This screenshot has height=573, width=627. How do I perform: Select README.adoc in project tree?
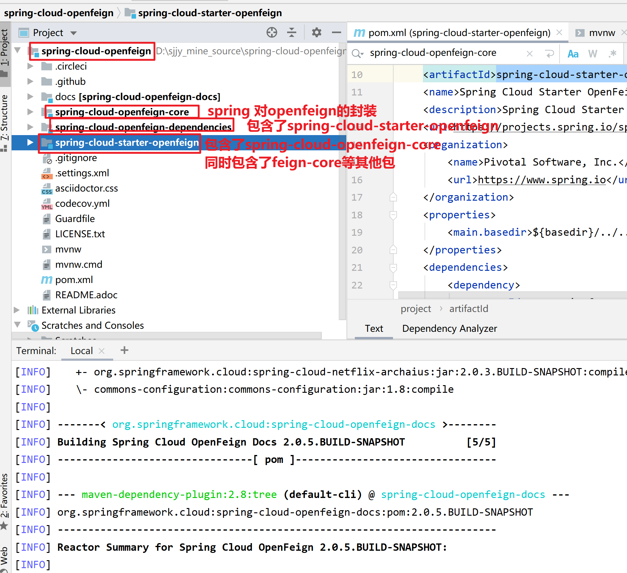(x=86, y=295)
